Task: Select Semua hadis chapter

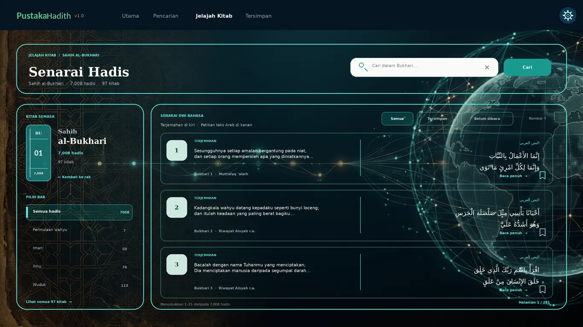Action: (79, 212)
